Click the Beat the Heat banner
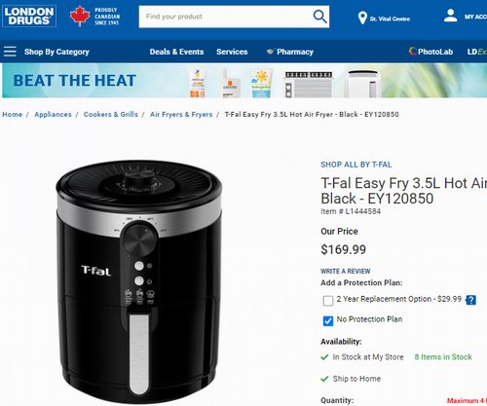This screenshot has height=406, width=487. tap(243, 81)
